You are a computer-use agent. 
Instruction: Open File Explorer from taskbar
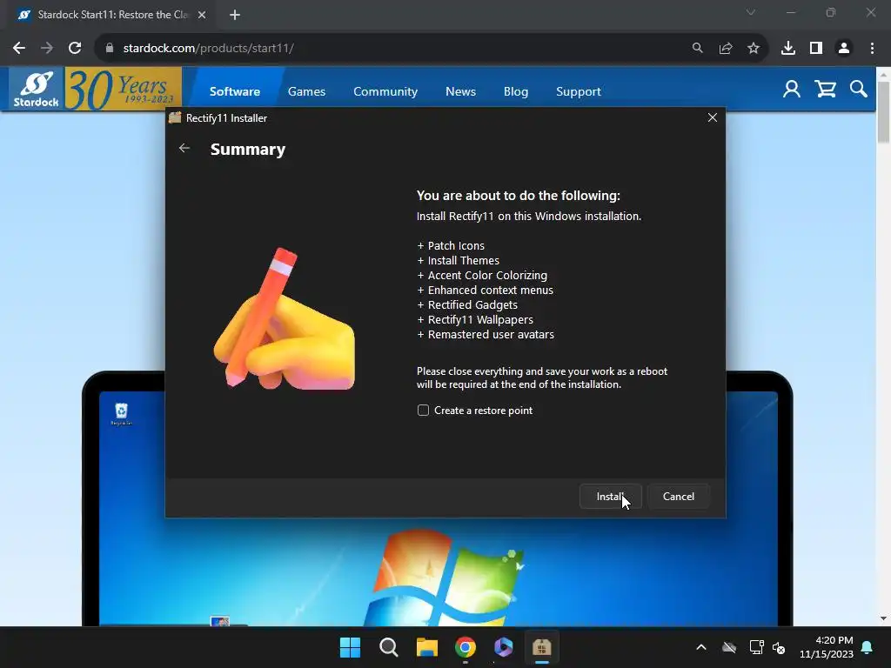[x=426, y=647]
